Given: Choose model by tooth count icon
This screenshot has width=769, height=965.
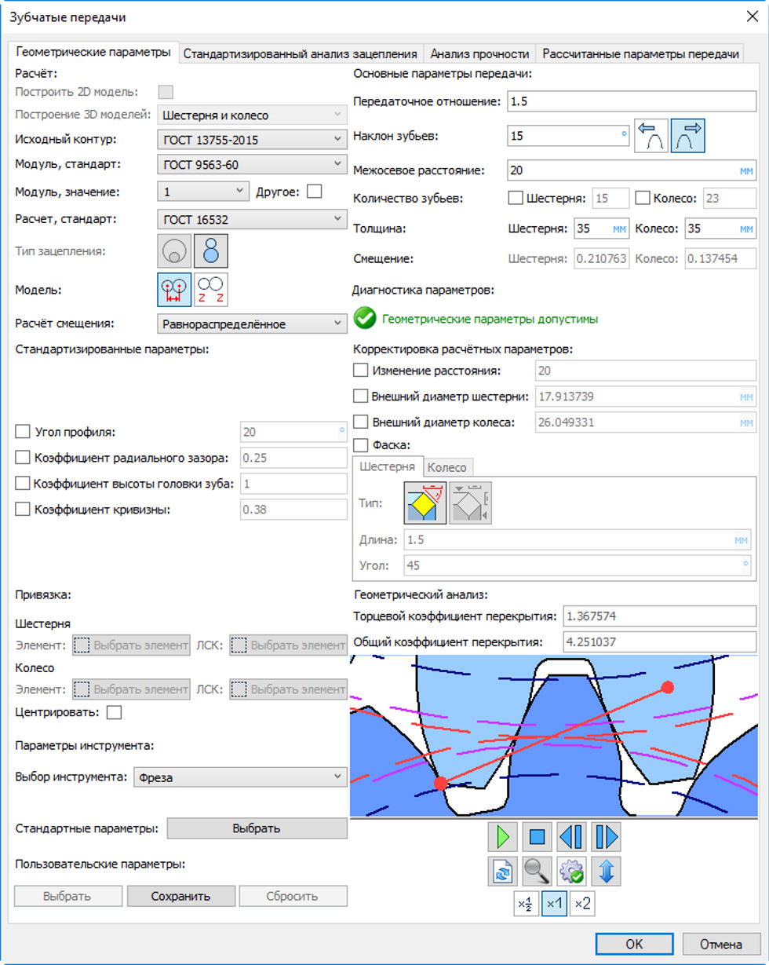Looking at the screenshot, I should point(210,289).
